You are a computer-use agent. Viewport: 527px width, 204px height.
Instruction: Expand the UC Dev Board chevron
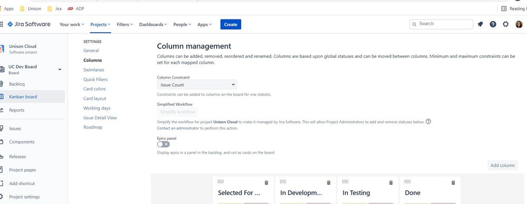(60, 69)
